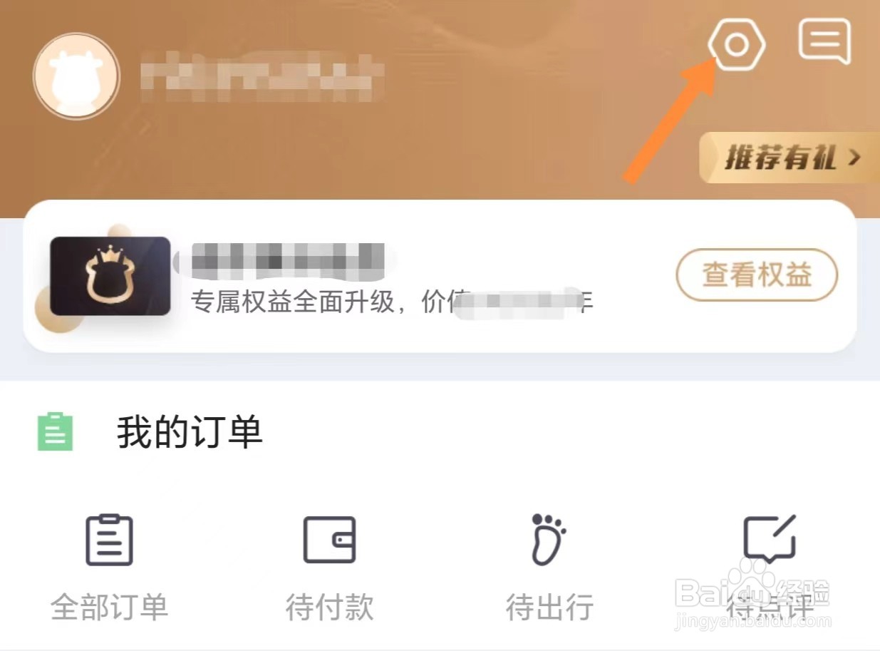Expand the 推荐有礼 chevron arrow
This screenshot has width=880, height=651.
tap(854, 158)
